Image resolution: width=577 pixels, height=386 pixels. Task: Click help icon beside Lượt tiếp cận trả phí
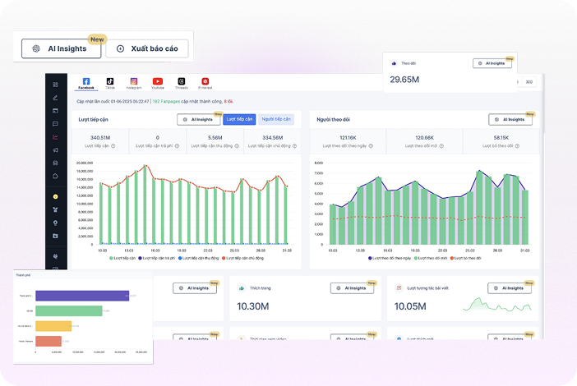click(177, 146)
